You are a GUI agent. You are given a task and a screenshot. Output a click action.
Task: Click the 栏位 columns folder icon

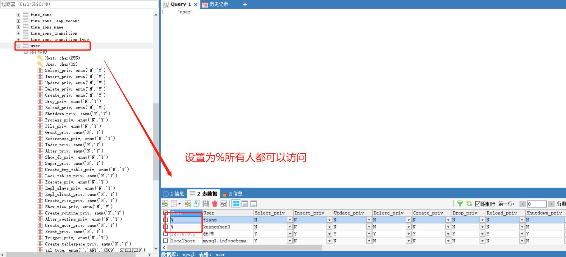point(33,52)
